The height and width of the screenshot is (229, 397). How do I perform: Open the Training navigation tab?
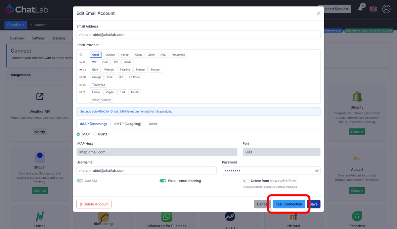(58, 38)
